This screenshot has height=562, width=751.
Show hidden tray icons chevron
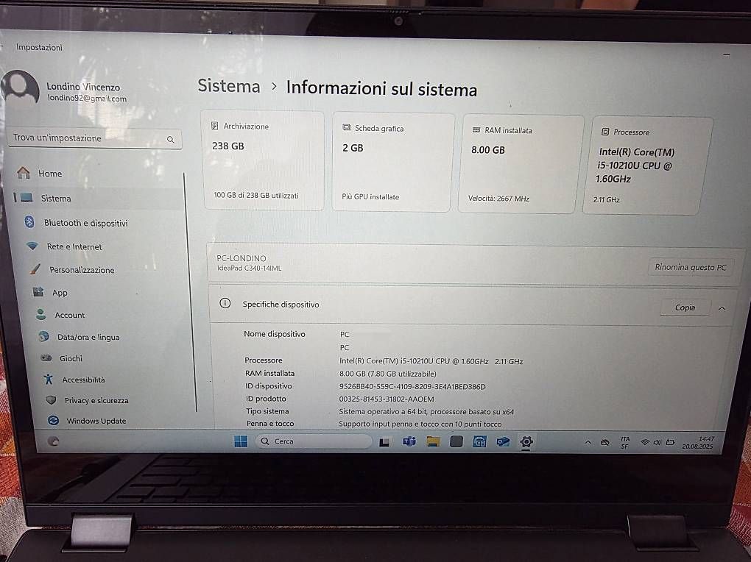click(x=588, y=443)
